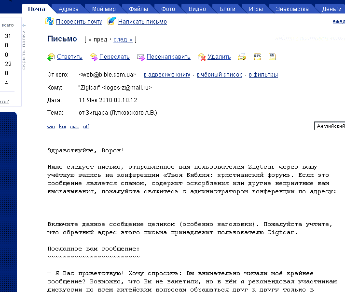The image size is (345, 292).
Task: Go to the Файлы tab
Action: click(138, 9)
